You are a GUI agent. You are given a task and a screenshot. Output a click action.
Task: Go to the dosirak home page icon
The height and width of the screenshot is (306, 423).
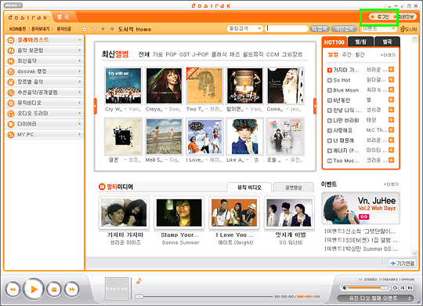tap(85, 29)
